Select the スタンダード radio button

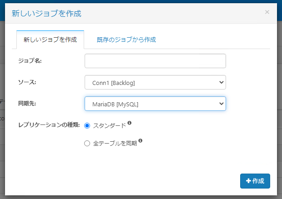point(87,125)
